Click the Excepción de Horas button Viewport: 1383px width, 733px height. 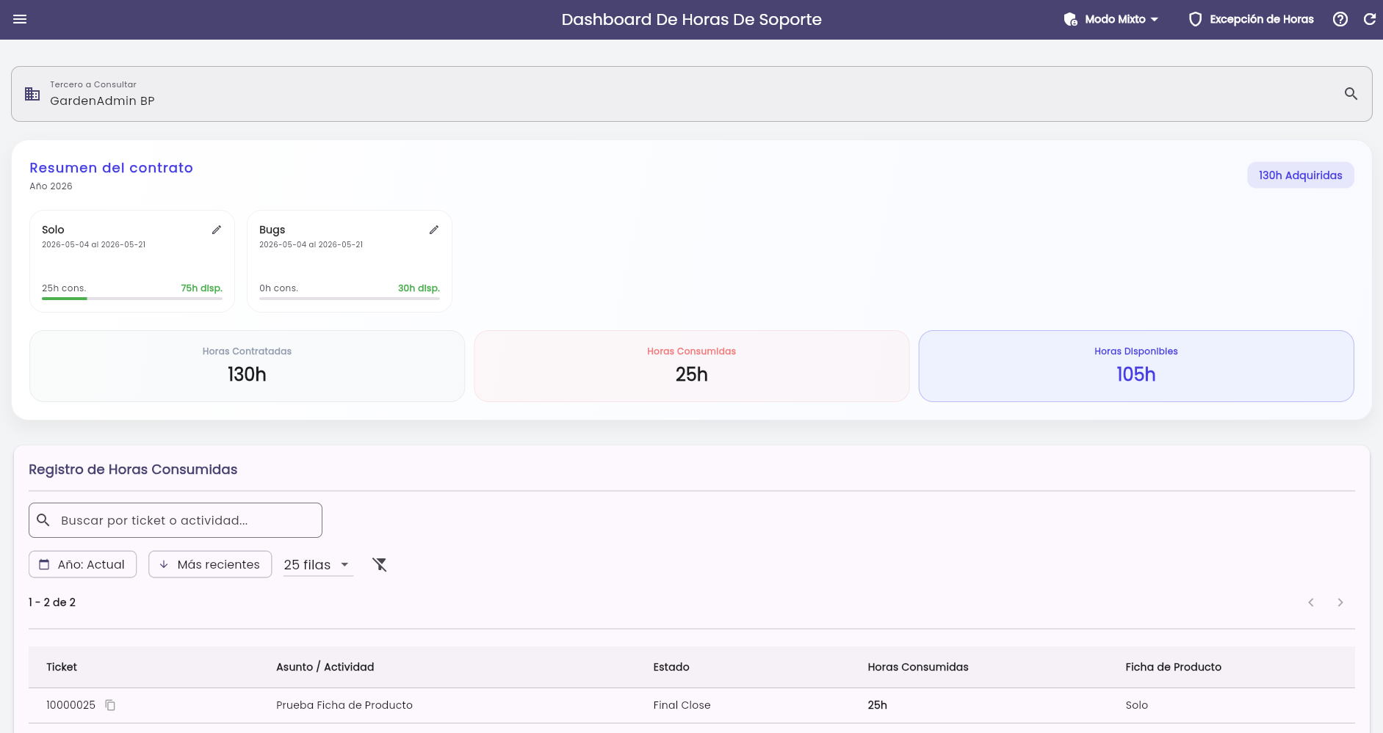coord(1252,19)
